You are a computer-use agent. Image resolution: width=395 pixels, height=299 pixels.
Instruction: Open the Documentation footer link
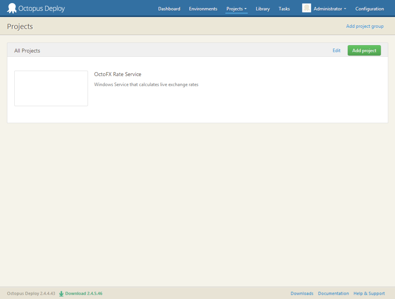click(x=333, y=294)
